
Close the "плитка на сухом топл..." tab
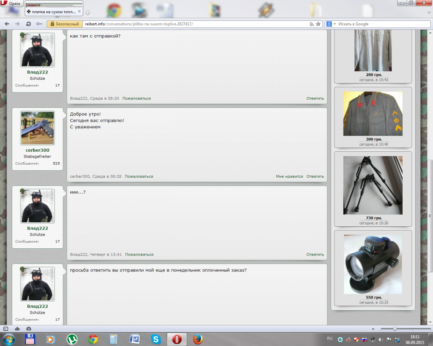pos(79,12)
